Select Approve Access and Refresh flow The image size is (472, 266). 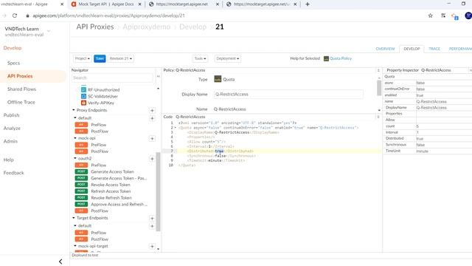click(119, 205)
